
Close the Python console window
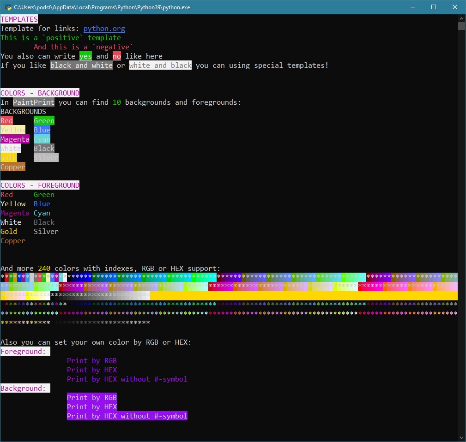(455, 7)
